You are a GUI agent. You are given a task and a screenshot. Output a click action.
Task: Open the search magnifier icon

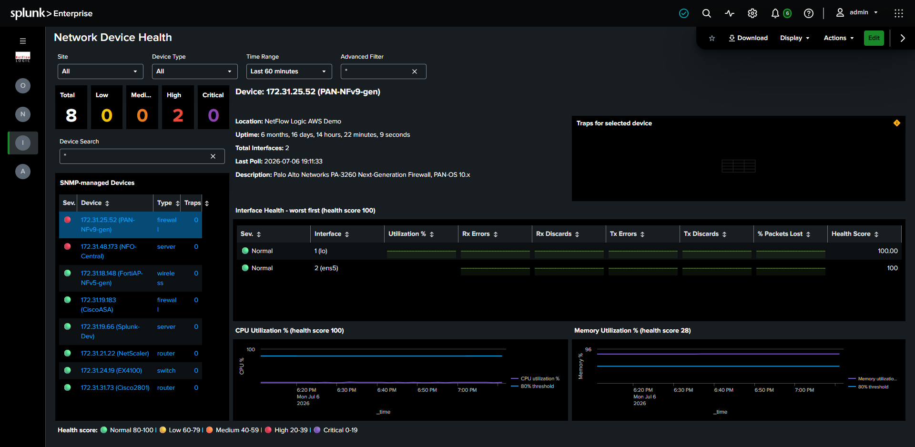pyautogui.click(x=707, y=13)
